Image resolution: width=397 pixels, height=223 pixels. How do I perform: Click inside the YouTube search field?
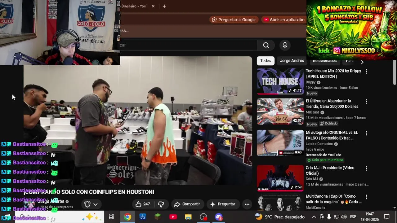click(189, 45)
